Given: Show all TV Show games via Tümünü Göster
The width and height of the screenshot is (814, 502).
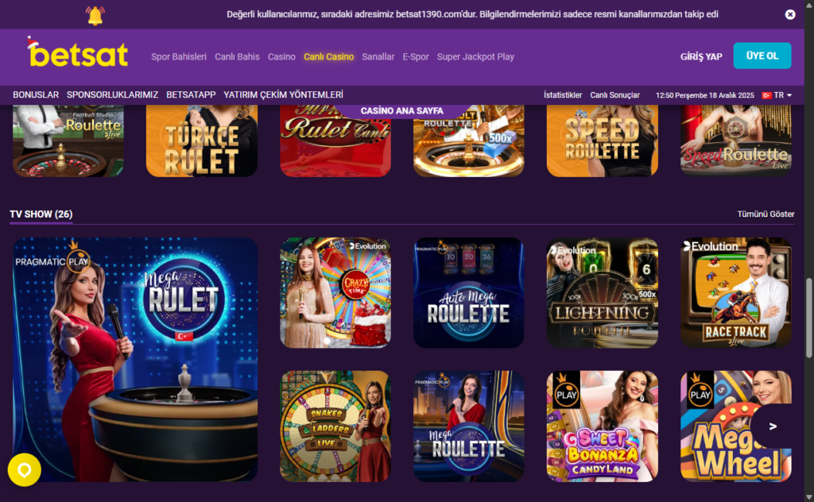Looking at the screenshot, I should (x=766, y=214).
